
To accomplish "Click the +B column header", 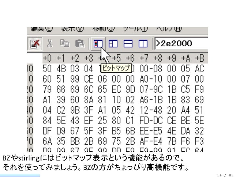I will click(200, 58).
